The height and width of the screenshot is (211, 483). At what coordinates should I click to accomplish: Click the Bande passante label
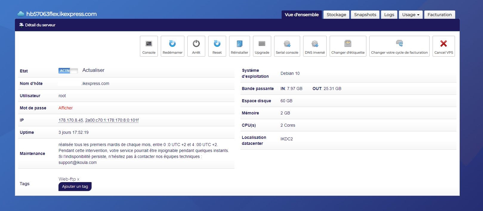pos(258,89)
